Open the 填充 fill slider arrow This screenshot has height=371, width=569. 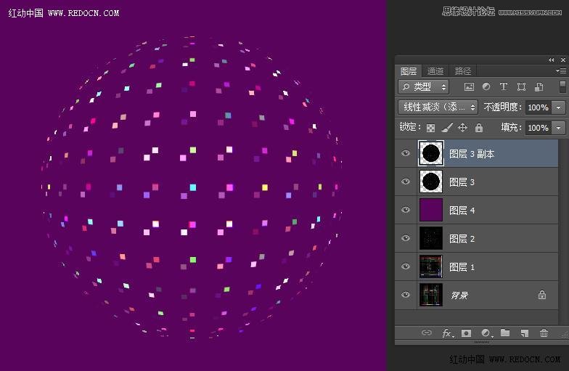(x=559, y=128)
